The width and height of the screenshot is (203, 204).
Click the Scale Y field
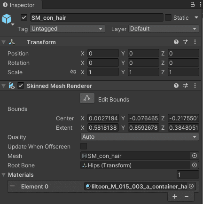click(143, 72)
